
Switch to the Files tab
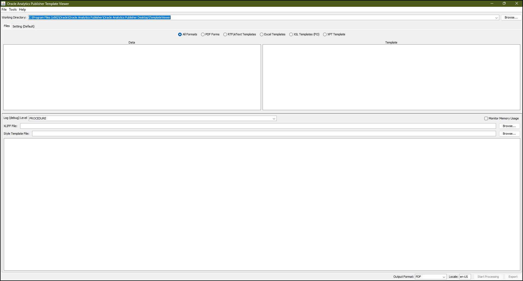(7, 26)
